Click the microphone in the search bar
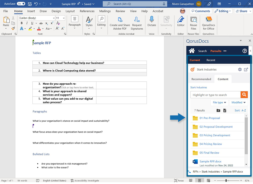The image size is (253, 184). coord(164,4)
